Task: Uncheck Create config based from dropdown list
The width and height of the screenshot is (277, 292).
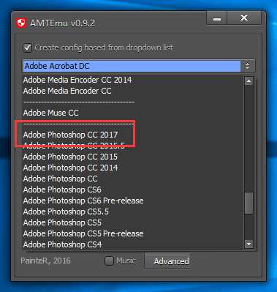Action: [x=28, y=48]
